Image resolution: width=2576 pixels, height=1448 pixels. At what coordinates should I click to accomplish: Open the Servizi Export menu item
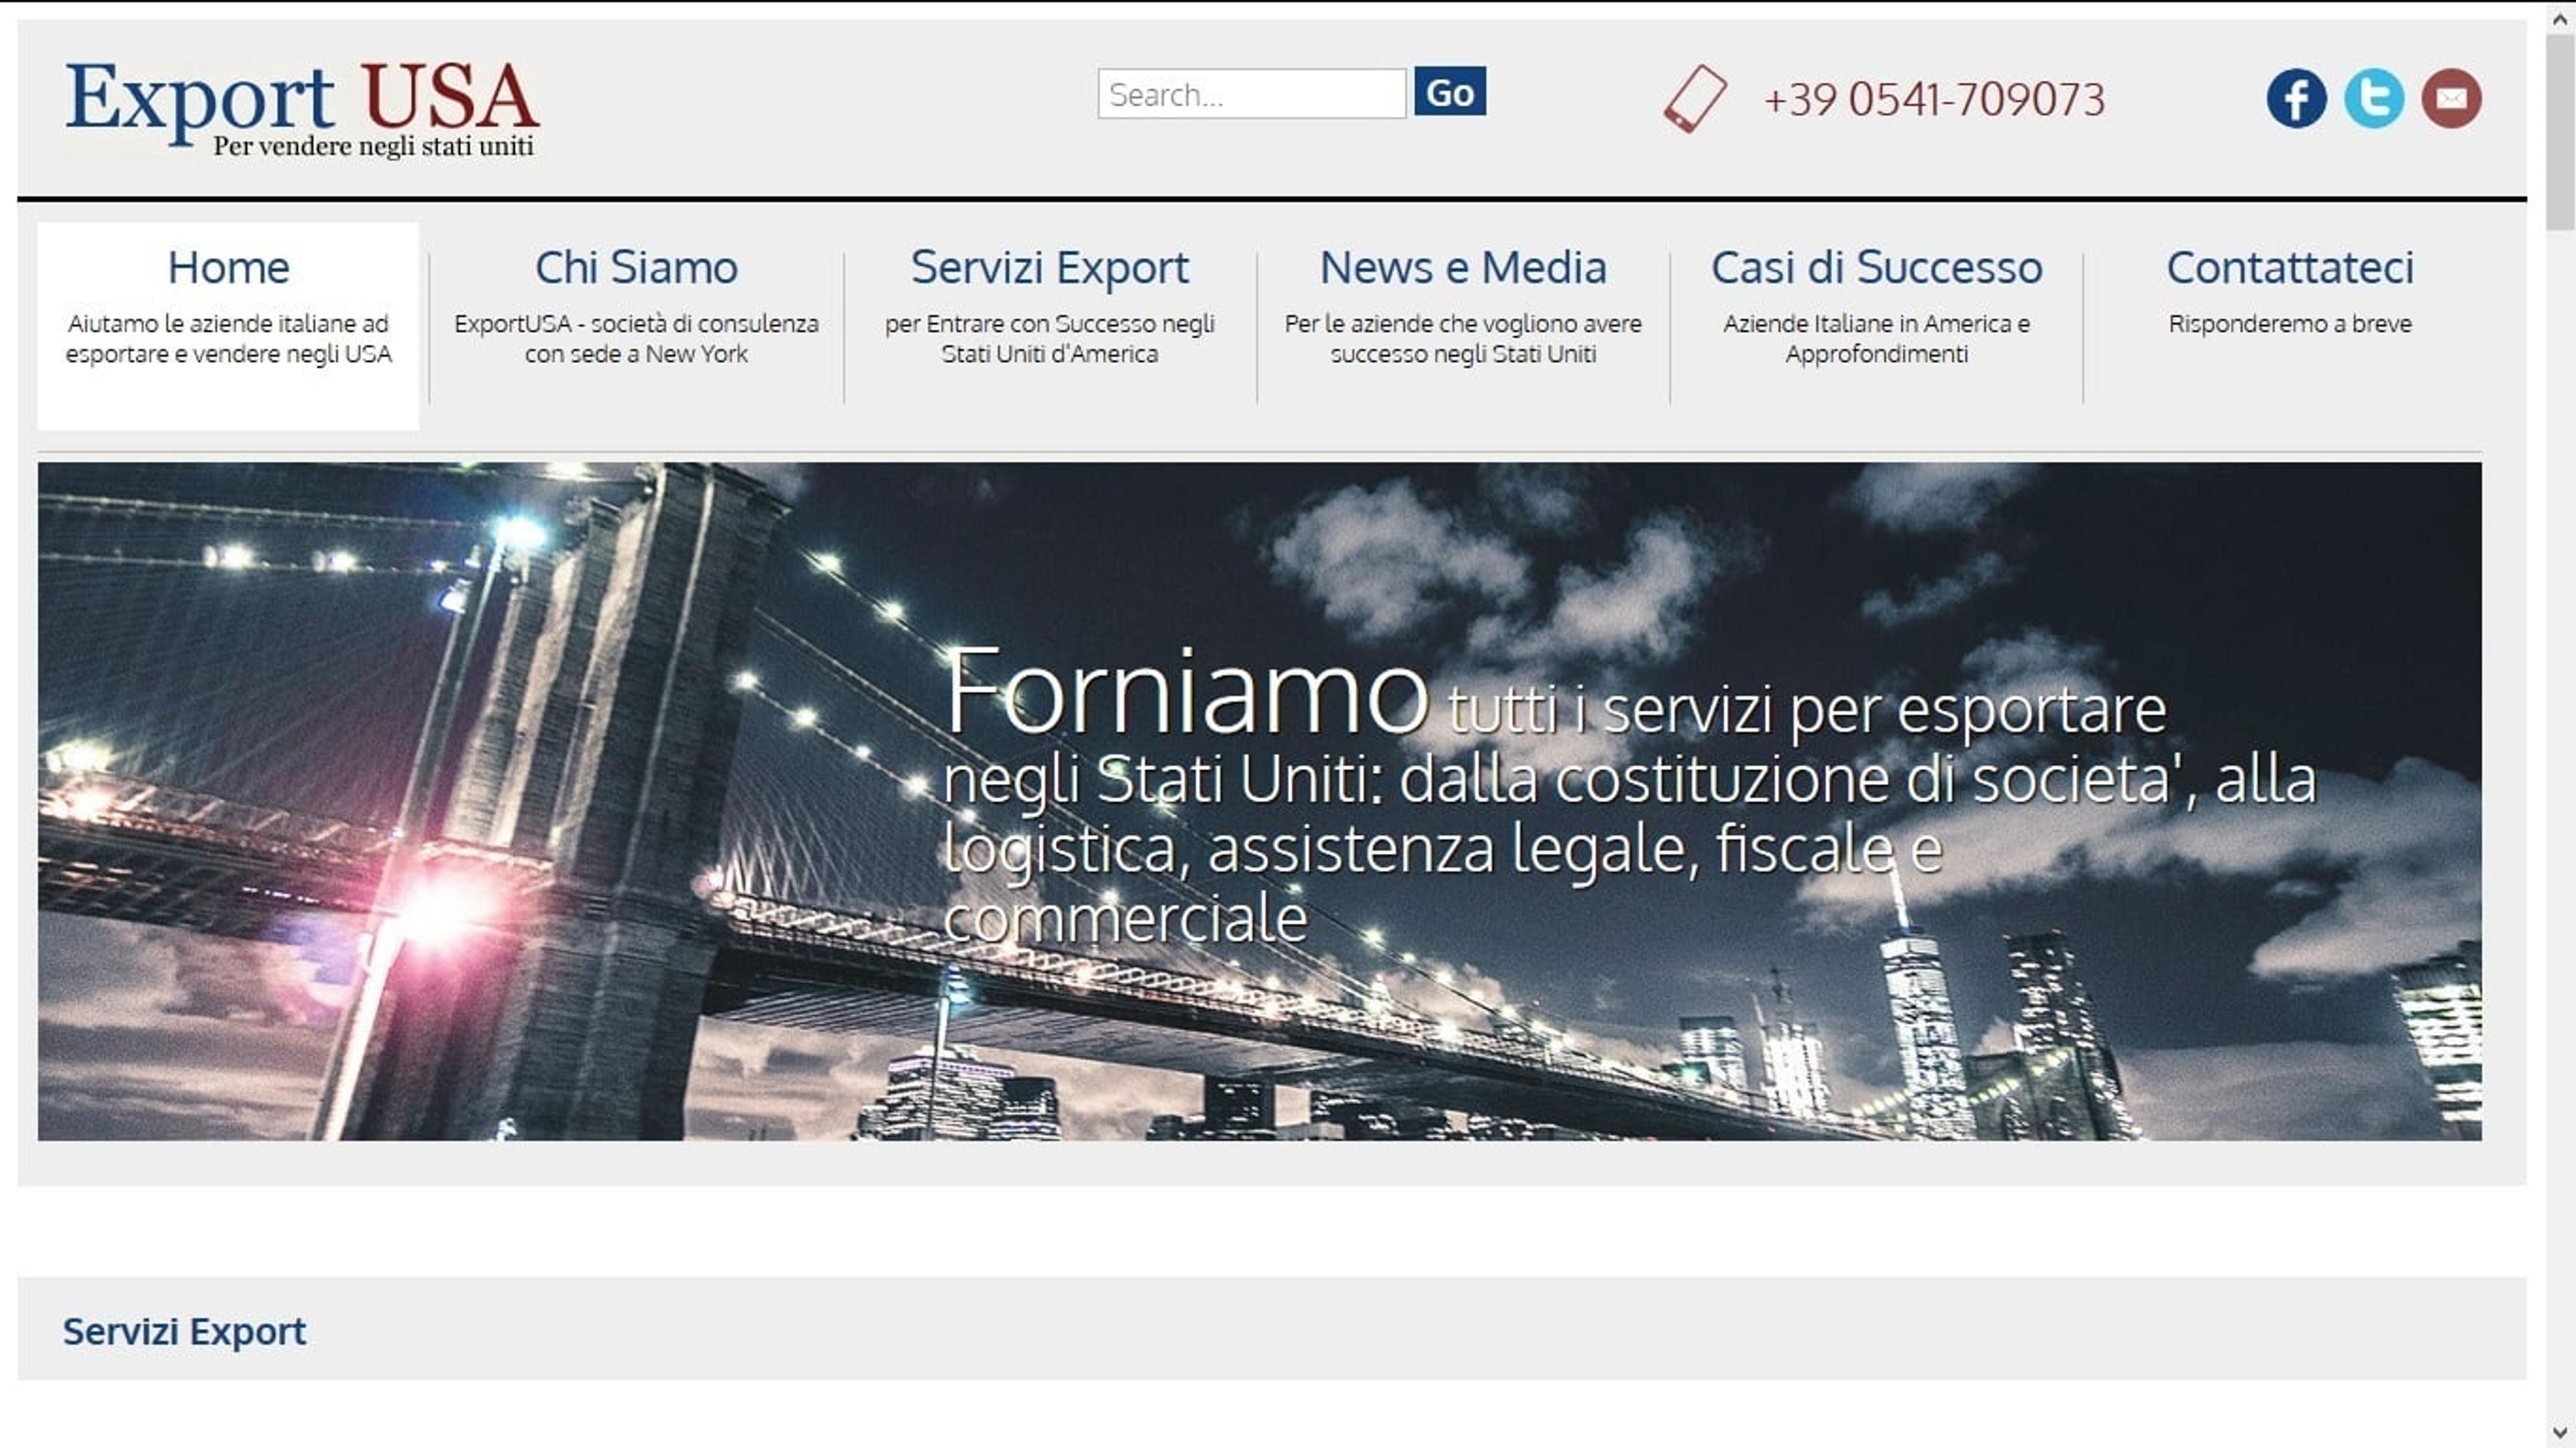click(1050, 267)
